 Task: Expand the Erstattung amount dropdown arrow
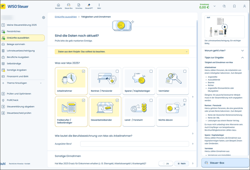(x=215, y=6)
